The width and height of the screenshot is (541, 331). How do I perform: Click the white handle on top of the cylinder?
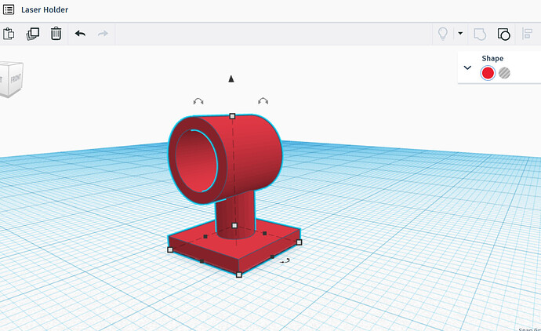[x=232, y=116]
